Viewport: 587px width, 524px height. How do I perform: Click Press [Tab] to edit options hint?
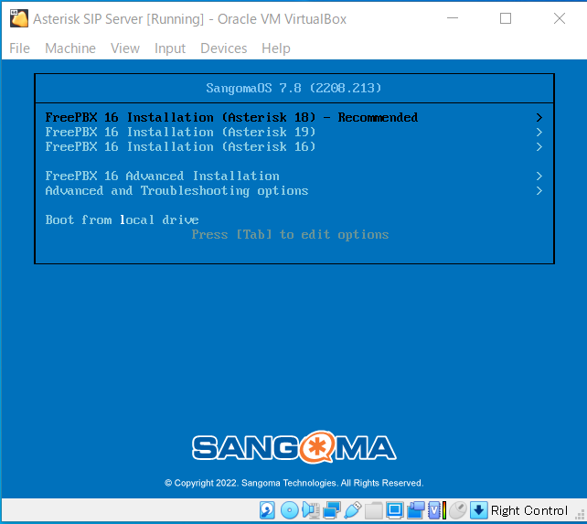click(290, 235)
